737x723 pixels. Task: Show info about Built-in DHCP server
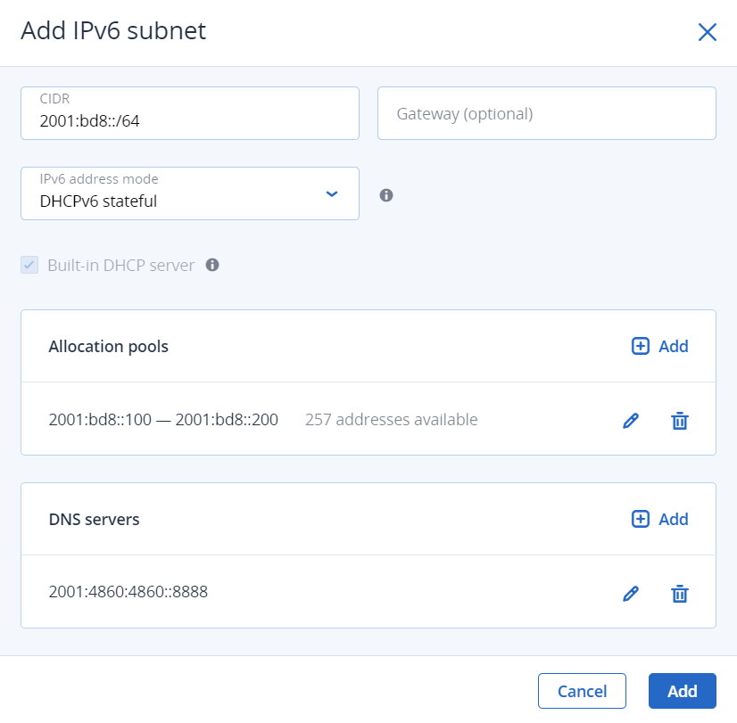pos(212,265)
